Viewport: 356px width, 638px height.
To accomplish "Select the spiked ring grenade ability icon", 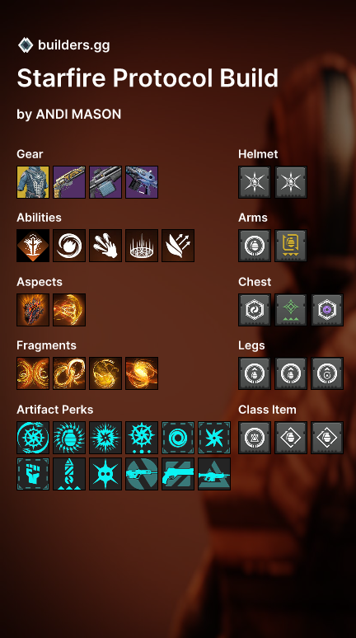I will tap(142, 246).
